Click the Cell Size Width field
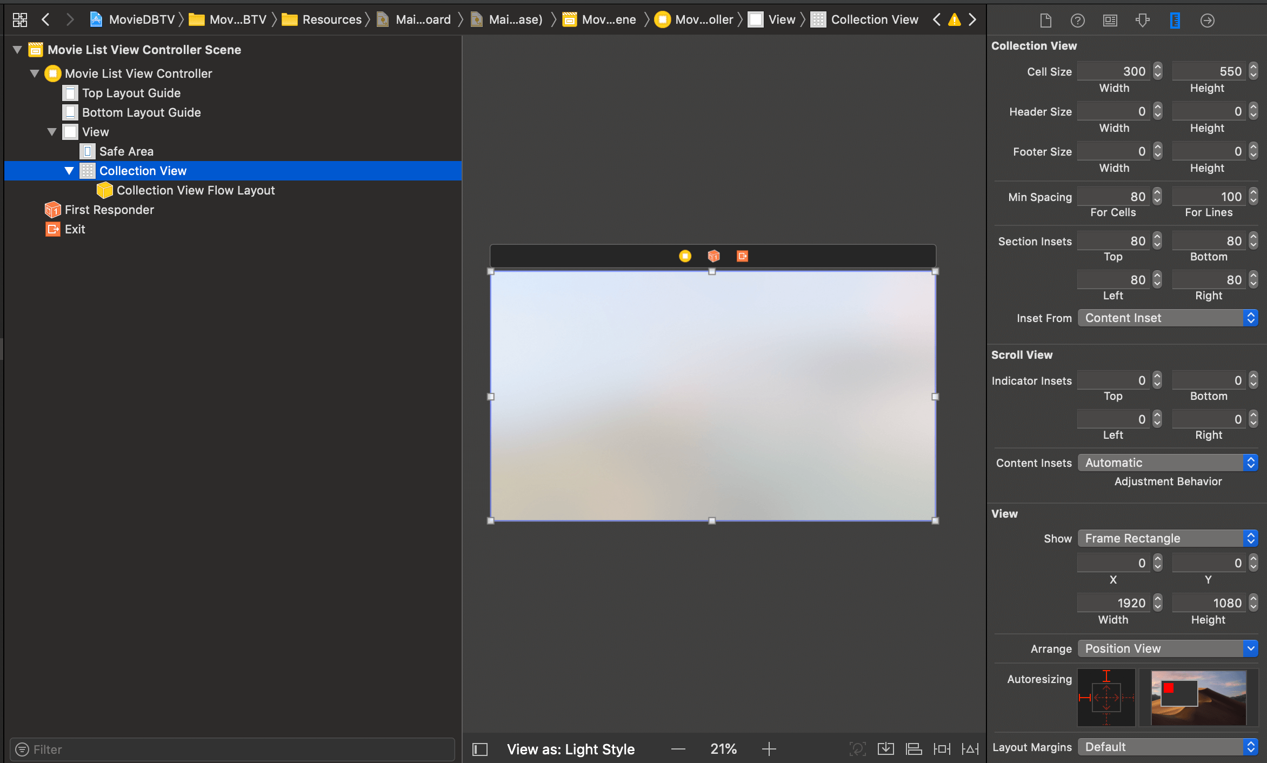1267x763 pixels. tap(1113, 71)
